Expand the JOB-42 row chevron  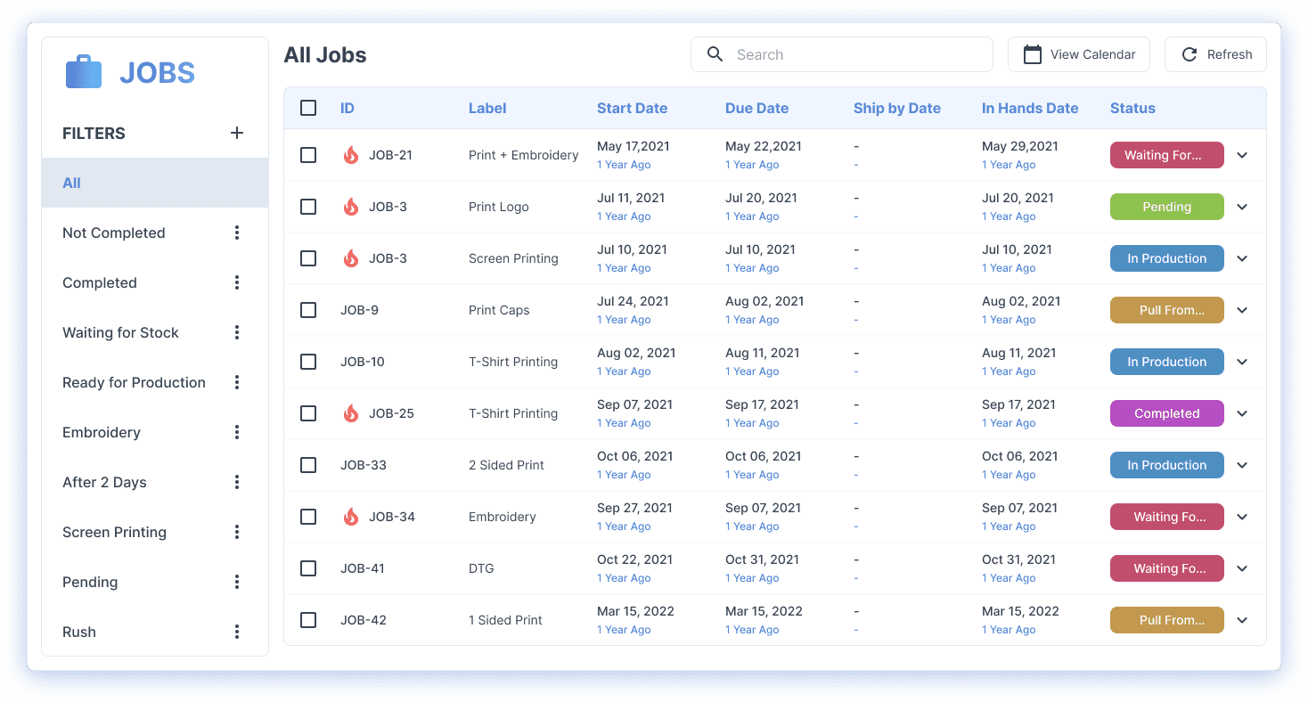click(x=1242, y=619)
